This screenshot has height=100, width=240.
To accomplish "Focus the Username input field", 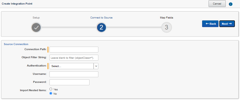I will (x=74, y=74).
